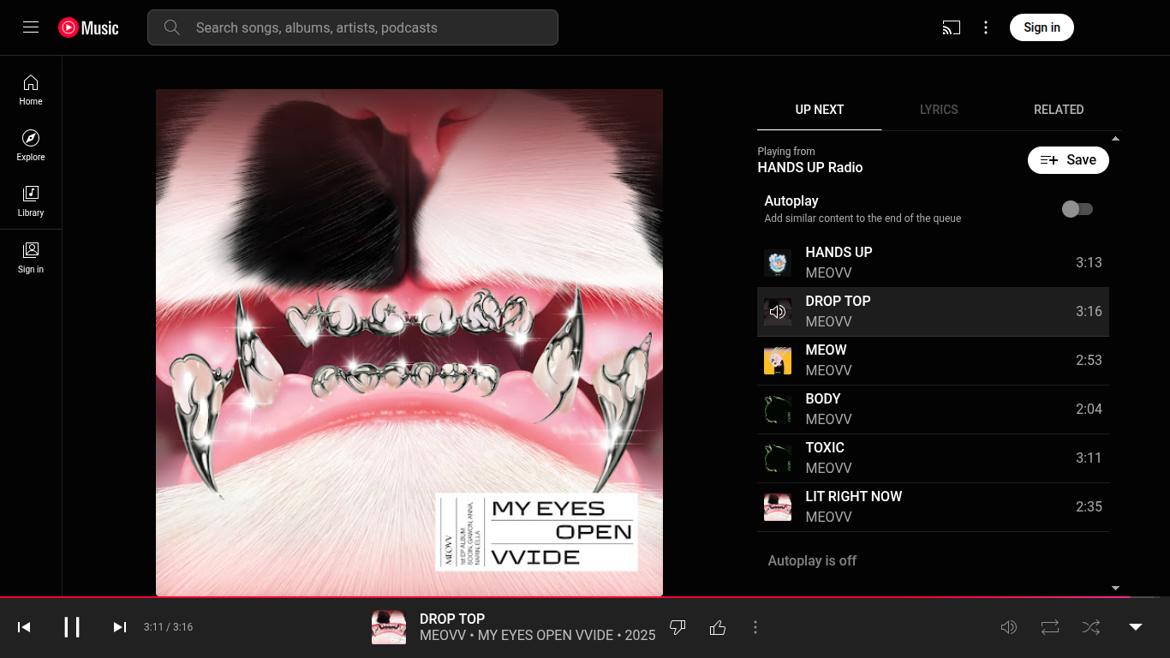Click the 3:11 / 3:16 time display
The height and width of the screenshot is (658, 1170).
(x=169, y=627)
